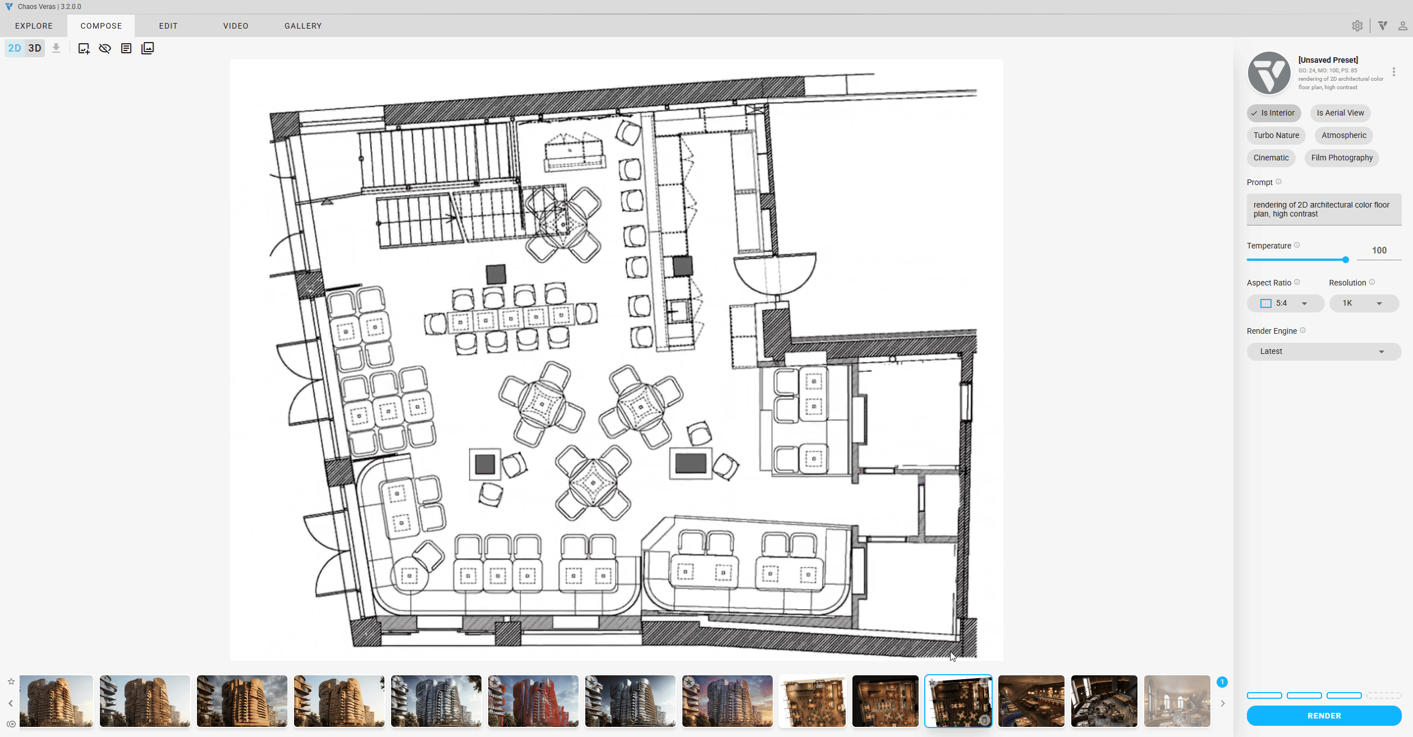Open the EXPLORE tab
This screenshot has width=1413, height=737.
pos(34,26)
